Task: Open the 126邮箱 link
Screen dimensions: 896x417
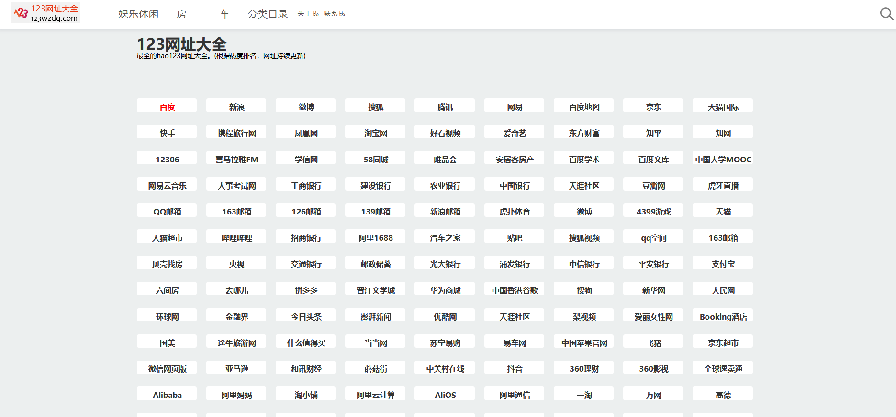Action: [306, 212]
